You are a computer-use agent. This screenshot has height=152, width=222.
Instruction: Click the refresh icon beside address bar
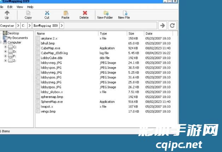pos(172,25)
